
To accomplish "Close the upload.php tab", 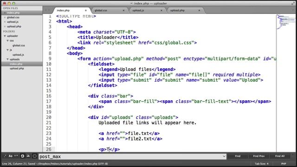I will pyautogui.click(x=199, y=10).
